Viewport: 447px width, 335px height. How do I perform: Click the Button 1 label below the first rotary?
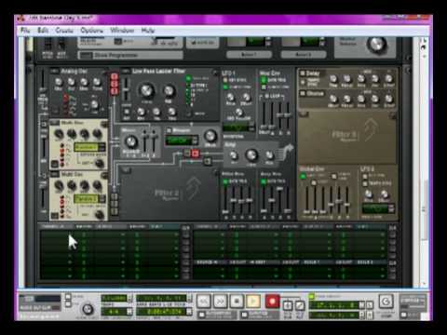click(x=249, y=55)
